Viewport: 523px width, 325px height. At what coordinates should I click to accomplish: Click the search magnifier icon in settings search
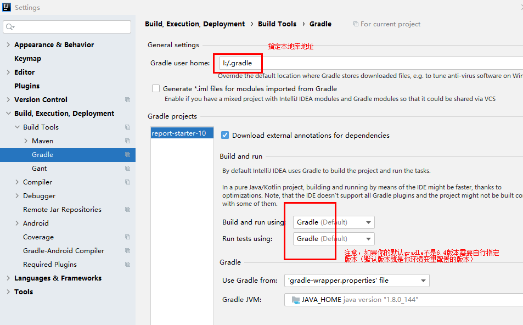[x=10, y=27]
